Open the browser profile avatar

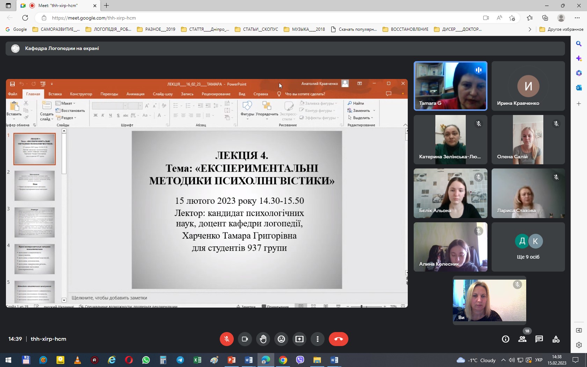click(x=561, y=18)
